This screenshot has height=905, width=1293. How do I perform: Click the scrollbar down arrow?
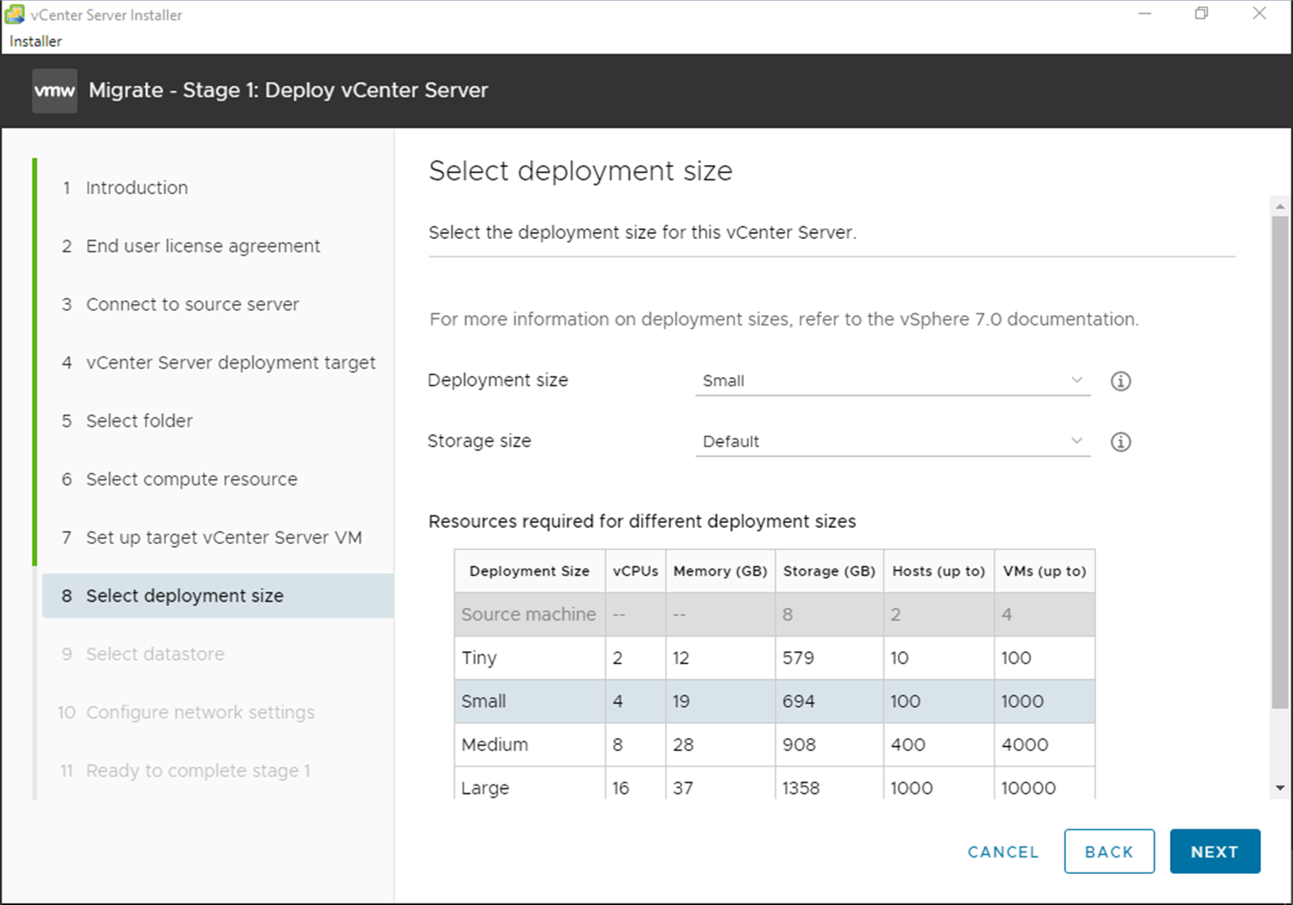click(x=1279, y=788)
